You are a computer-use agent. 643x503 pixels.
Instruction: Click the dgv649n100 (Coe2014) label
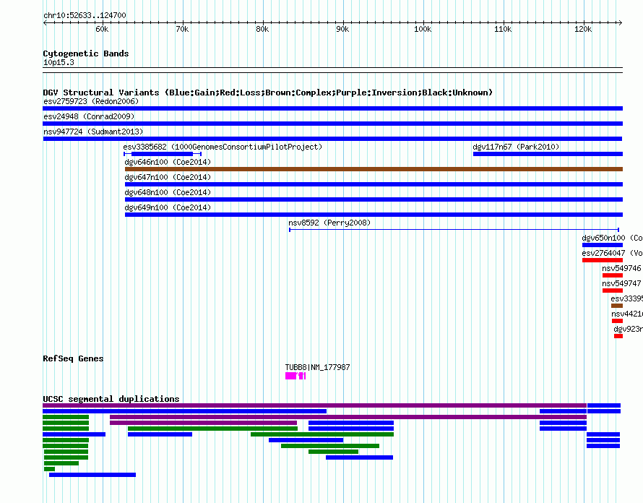coord(168,207)
